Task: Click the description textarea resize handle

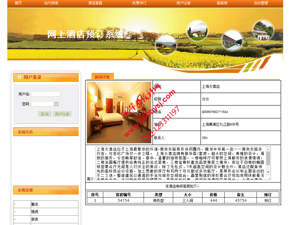Action: coord(269,178)
